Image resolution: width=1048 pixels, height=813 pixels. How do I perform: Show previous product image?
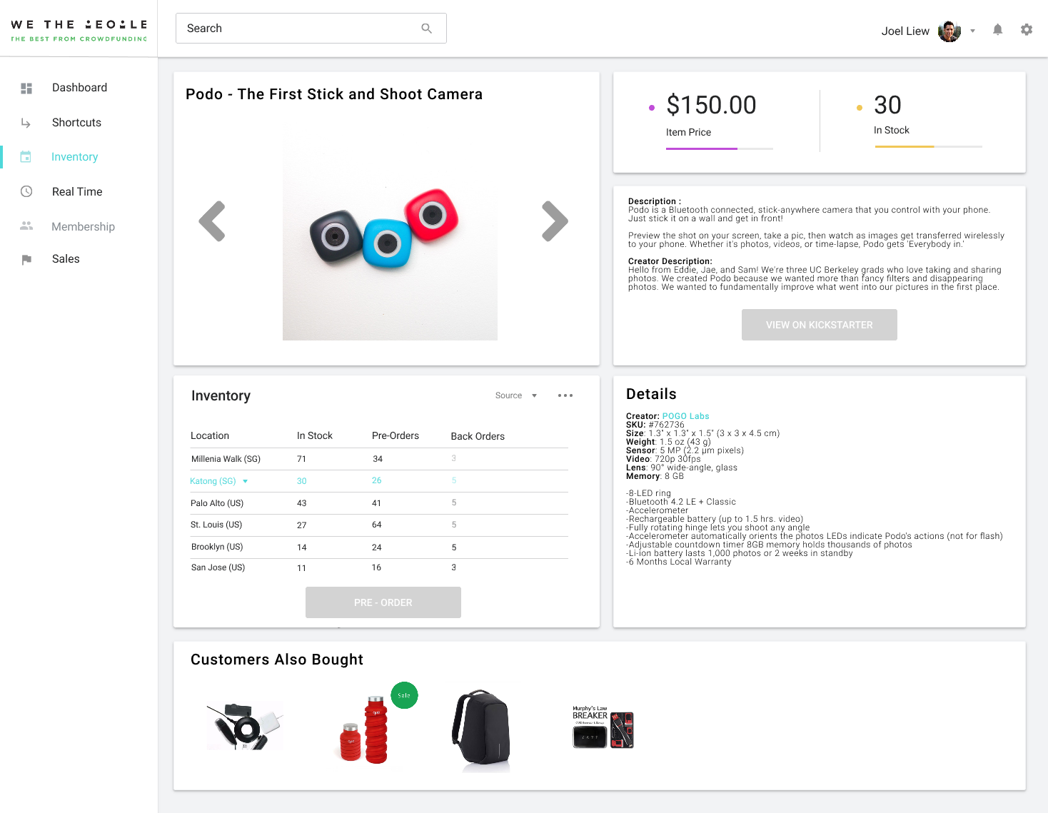(212, 221)
